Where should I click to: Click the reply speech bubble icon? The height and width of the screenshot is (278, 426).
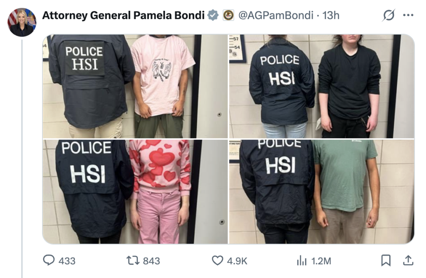click(x=49, y=261)
